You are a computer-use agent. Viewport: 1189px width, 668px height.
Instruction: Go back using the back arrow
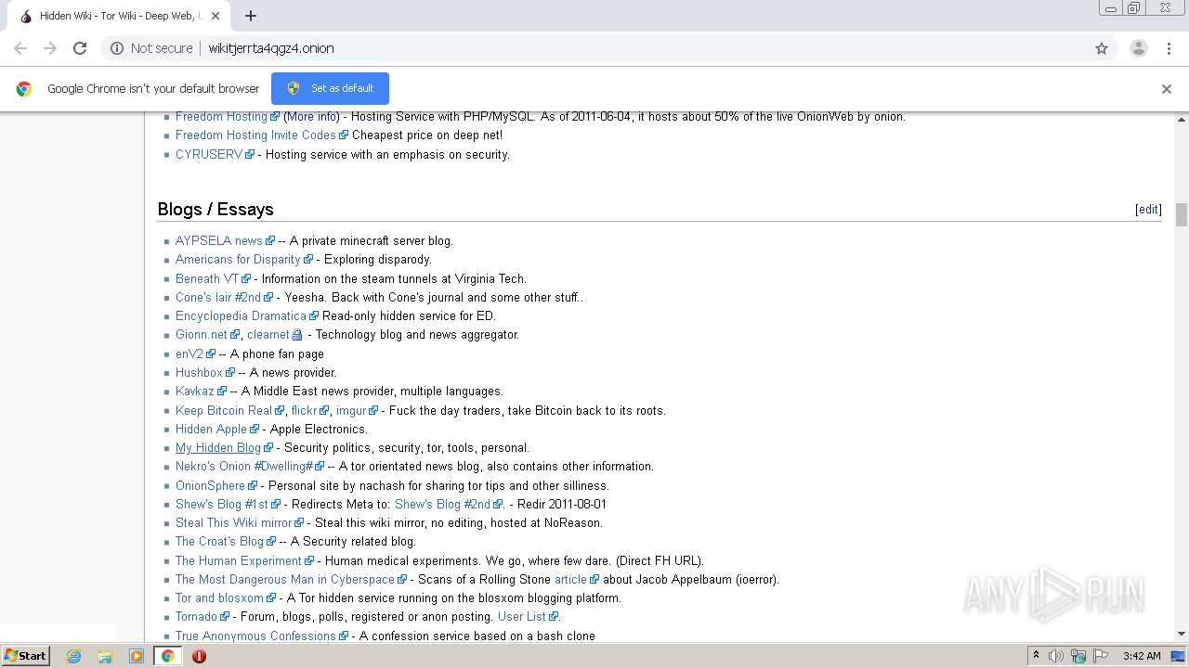coord(20,48)
